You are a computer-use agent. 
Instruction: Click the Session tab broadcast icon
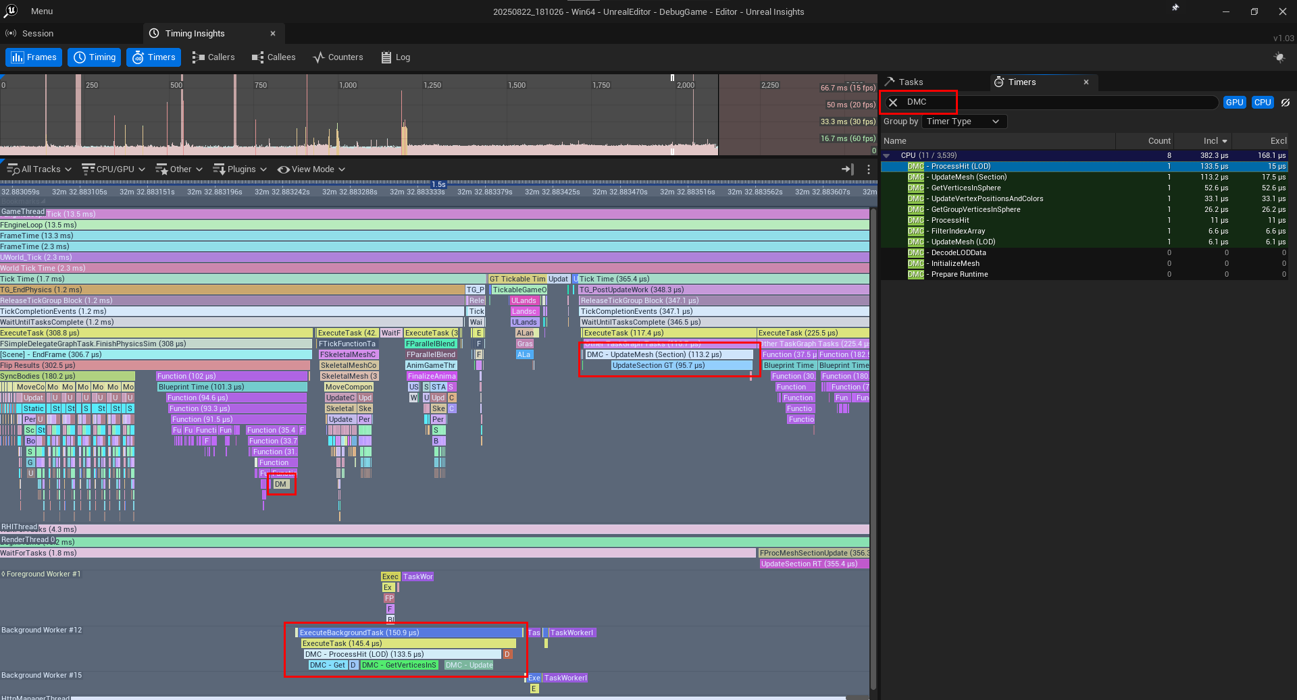tap(11, 33)
